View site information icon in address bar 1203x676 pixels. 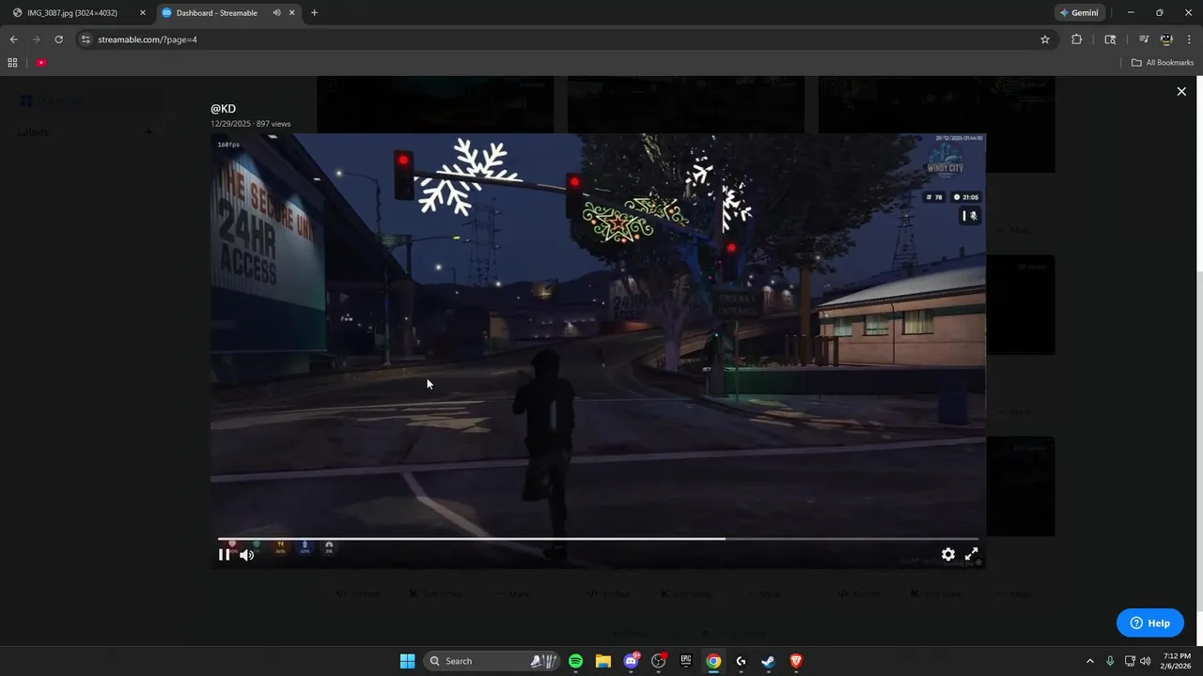tap(86, 39)
